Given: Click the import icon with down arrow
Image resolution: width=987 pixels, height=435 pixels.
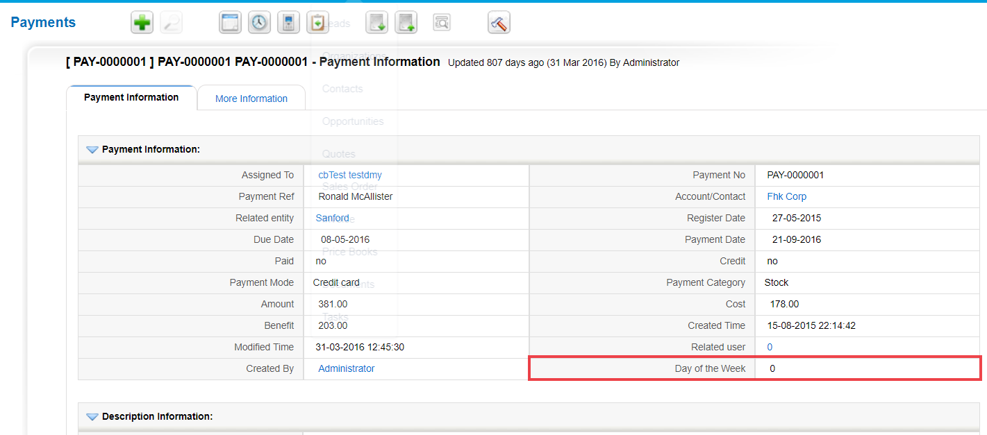Looking at the screenshot, I should (377, 23).
